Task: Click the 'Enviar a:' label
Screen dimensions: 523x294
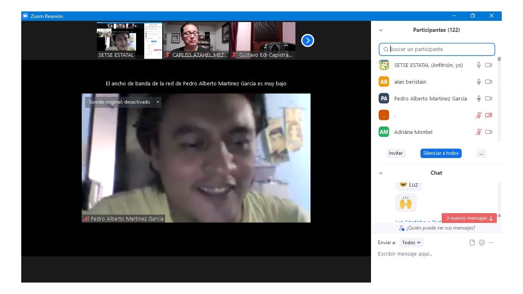Action: point(387,243)
